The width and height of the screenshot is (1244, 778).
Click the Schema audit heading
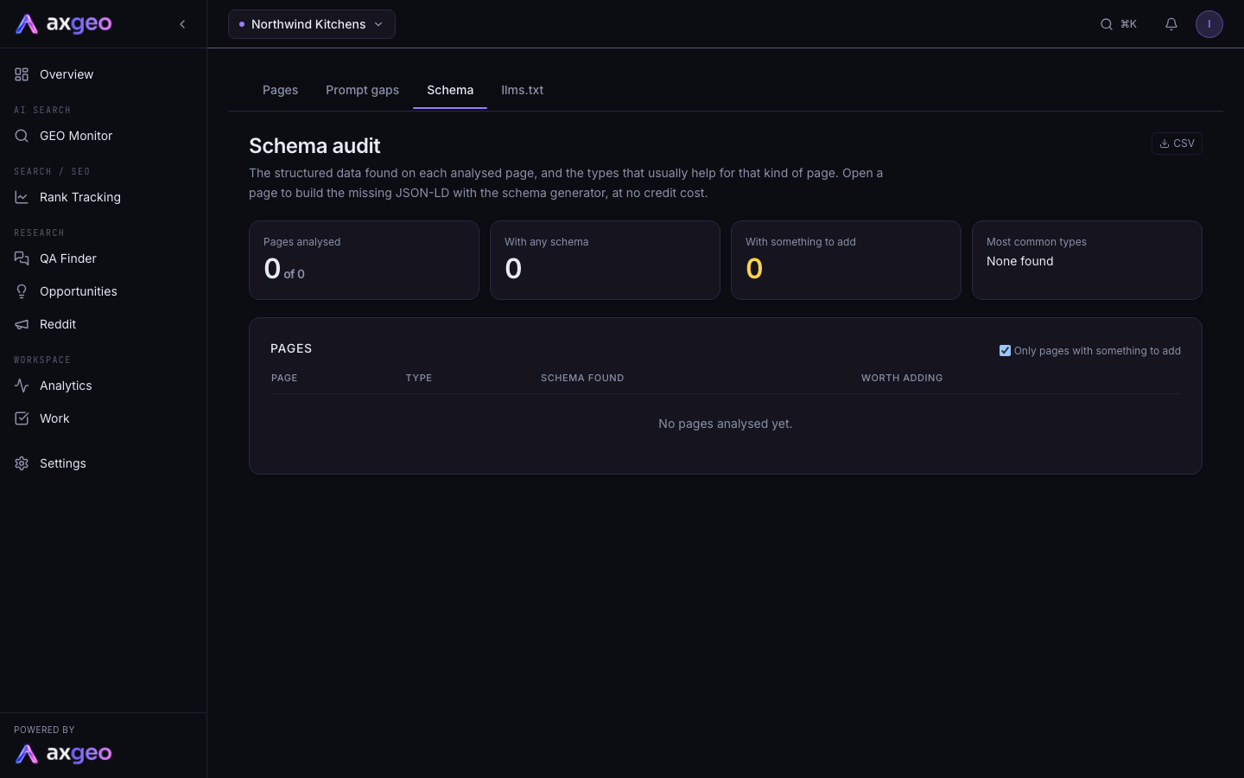tap(314, 146)
